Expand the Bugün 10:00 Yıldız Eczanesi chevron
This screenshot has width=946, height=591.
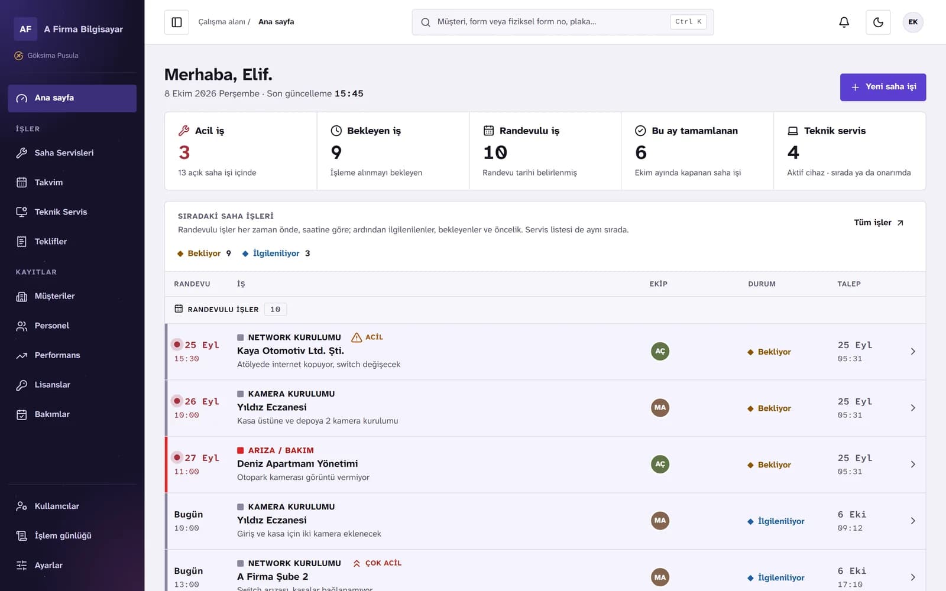(913, 521)
